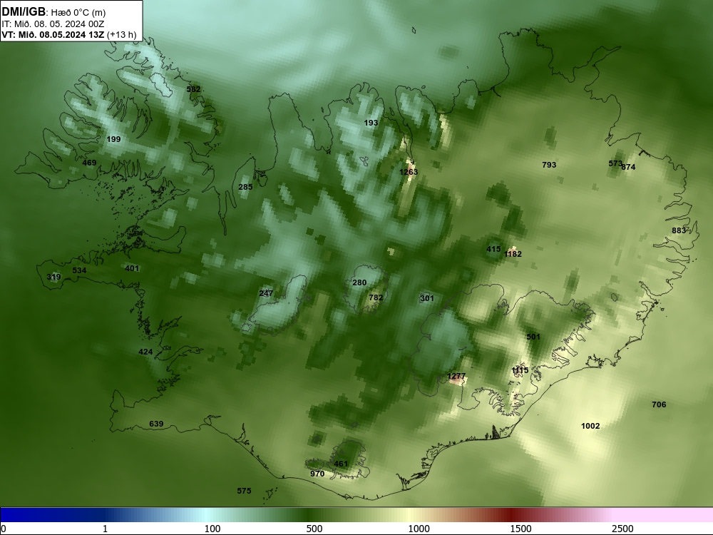Click the map value 1115
Screen dimensions: 713x535
tap(520, 371)
